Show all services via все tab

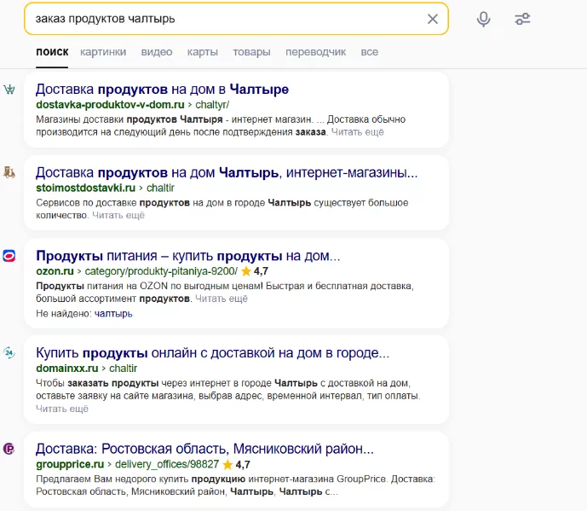pyautogui.click(x=370, y=52)
